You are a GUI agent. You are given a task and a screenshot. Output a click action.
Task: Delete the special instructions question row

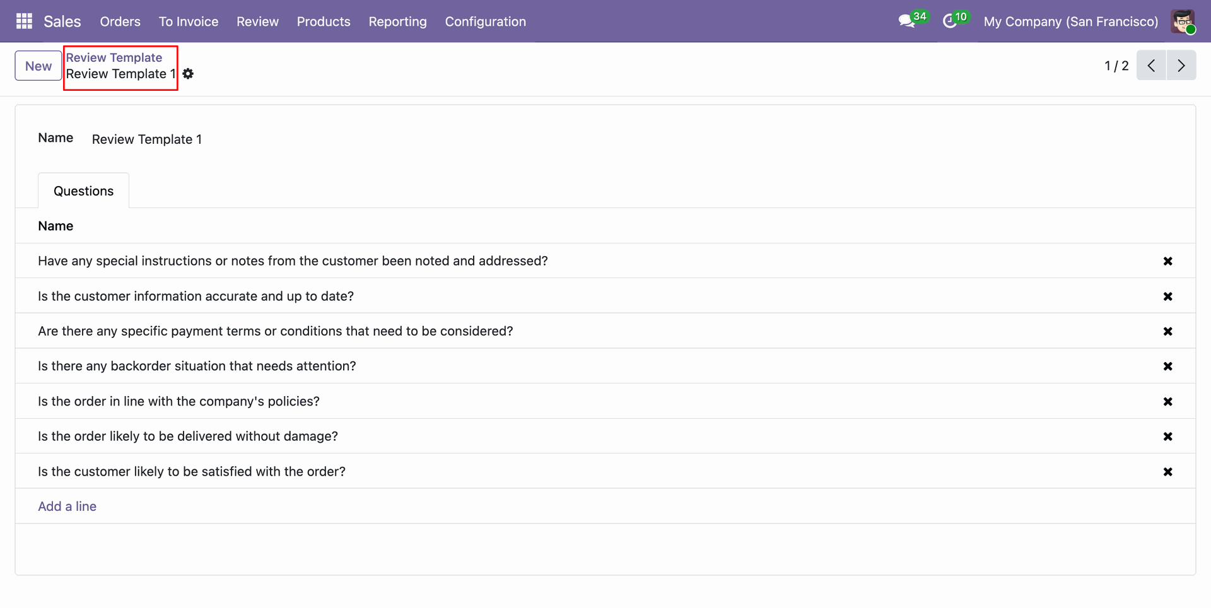click(1167, 261)
